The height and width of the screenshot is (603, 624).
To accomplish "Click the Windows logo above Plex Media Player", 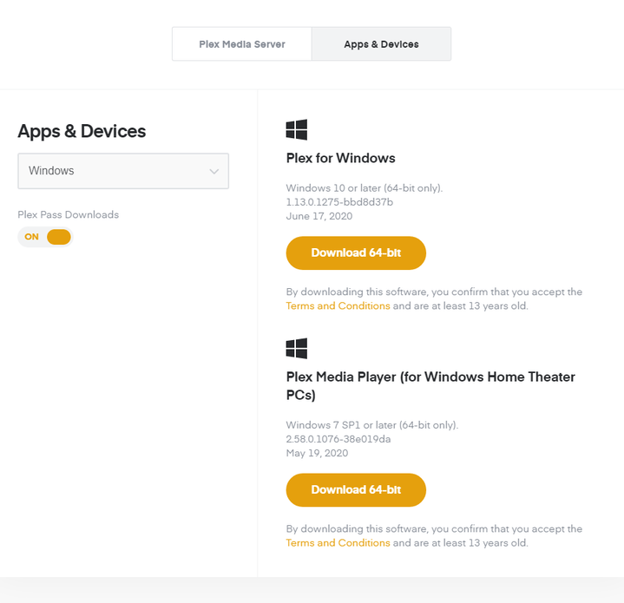I will coord(297,349).
